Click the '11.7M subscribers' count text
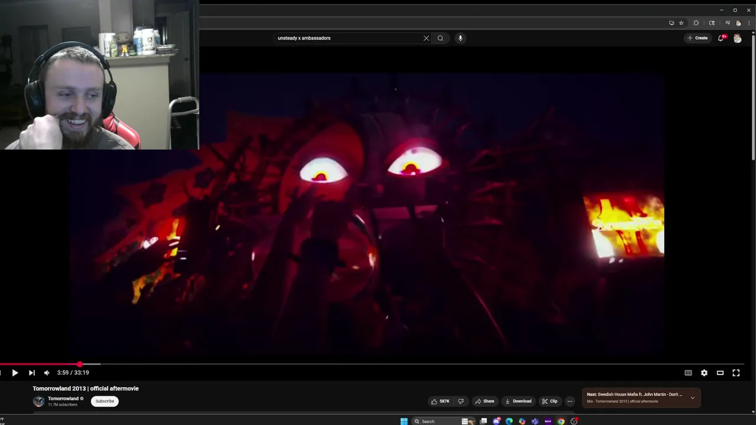 click(63, 404)
